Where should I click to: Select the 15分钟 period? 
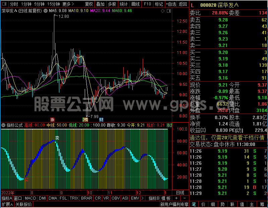(53, 4)
